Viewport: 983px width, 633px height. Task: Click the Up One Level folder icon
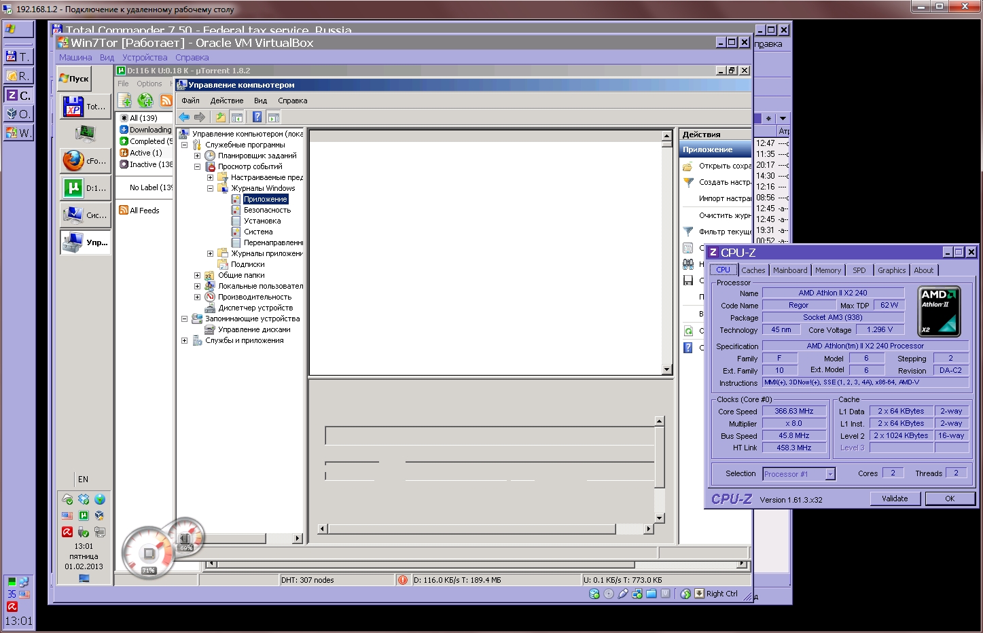221,117
